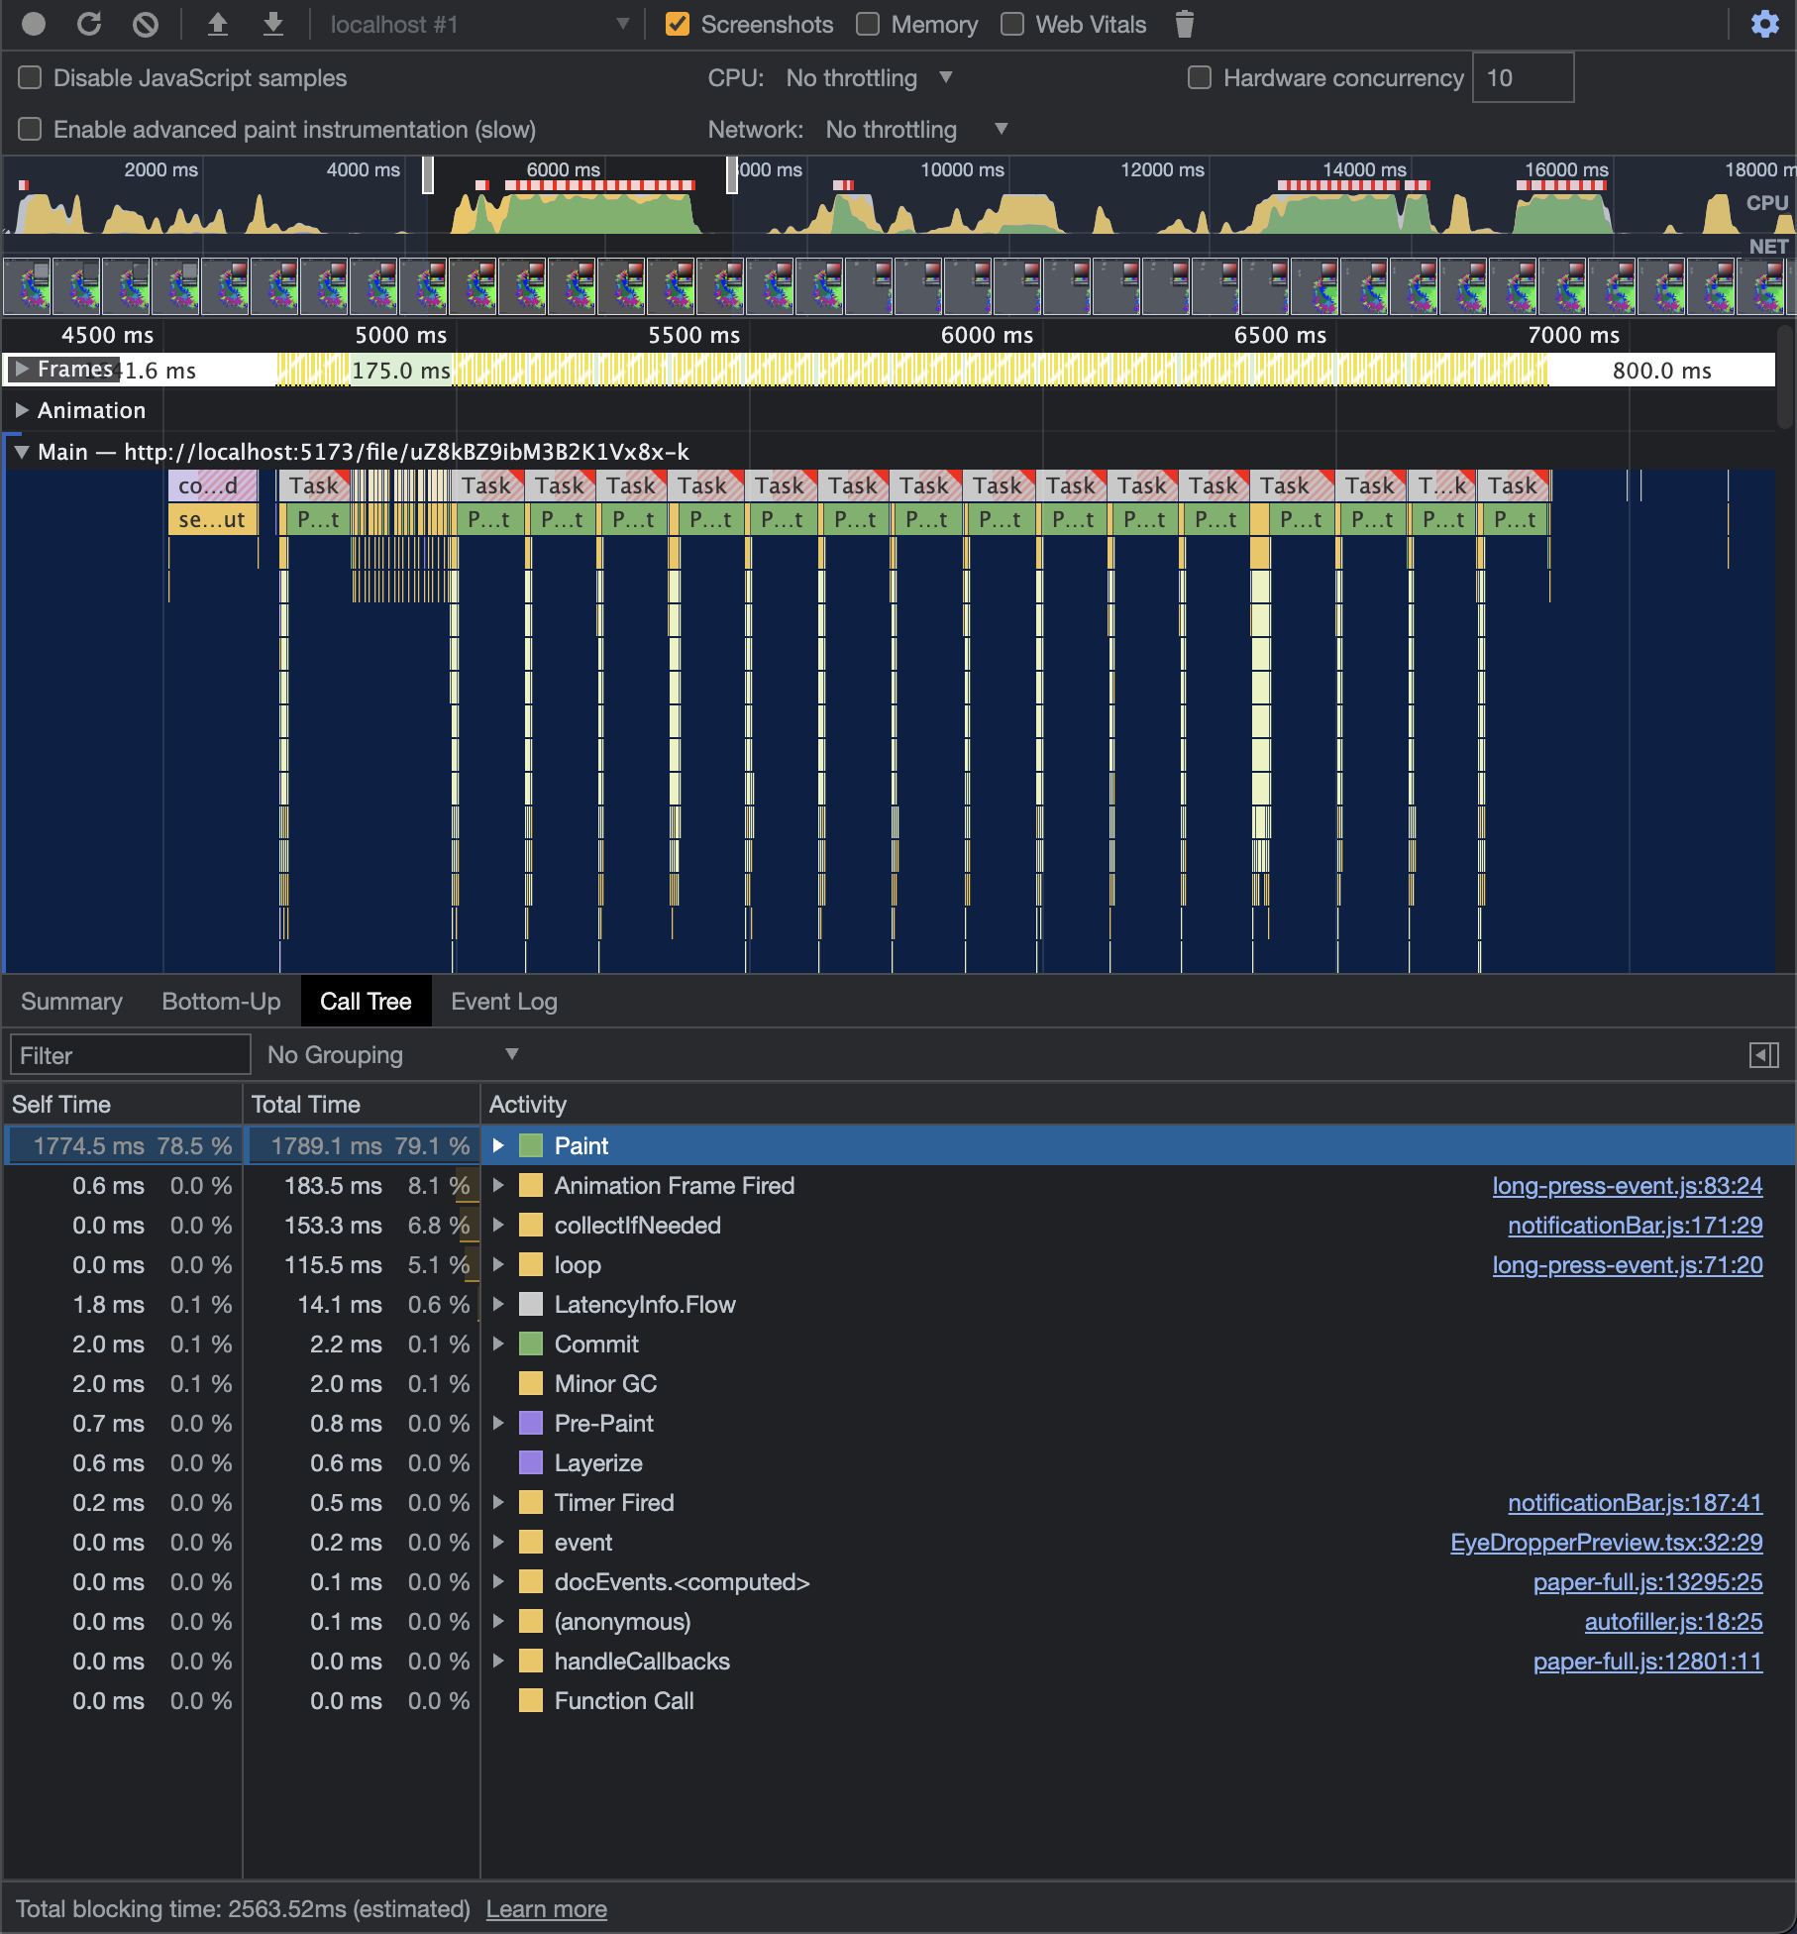This screenshot has width=1797, height=1934.
Task: Delete the recording via the trash icon
Action: point(1185,24)
